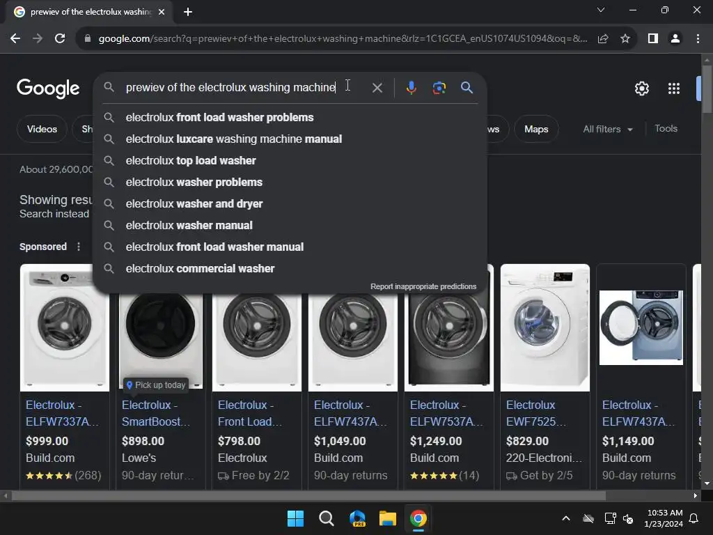Open the Sponsored three-dot options

pos(79,247)
